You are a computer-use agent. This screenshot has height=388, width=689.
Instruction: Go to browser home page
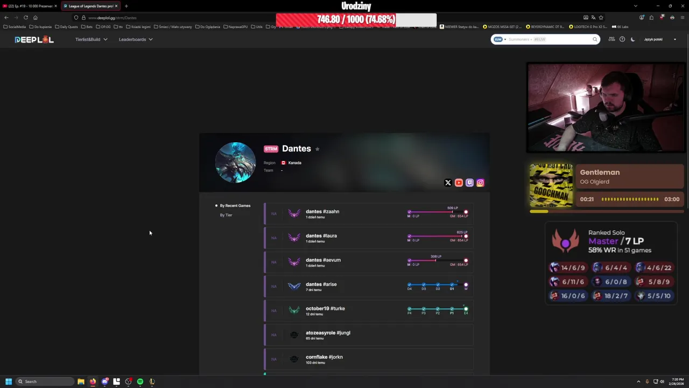[36, 17]
